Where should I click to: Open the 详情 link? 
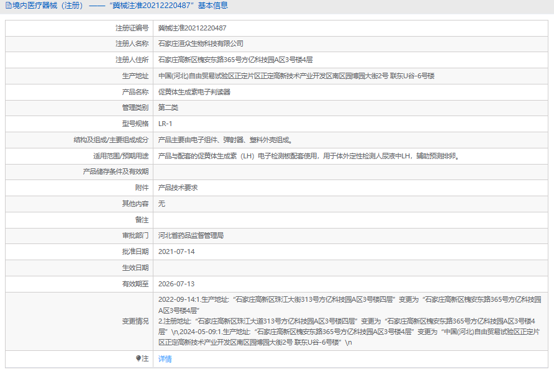point(165,359)
